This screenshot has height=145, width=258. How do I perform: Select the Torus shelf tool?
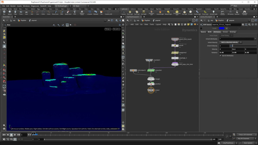(21, 13)
